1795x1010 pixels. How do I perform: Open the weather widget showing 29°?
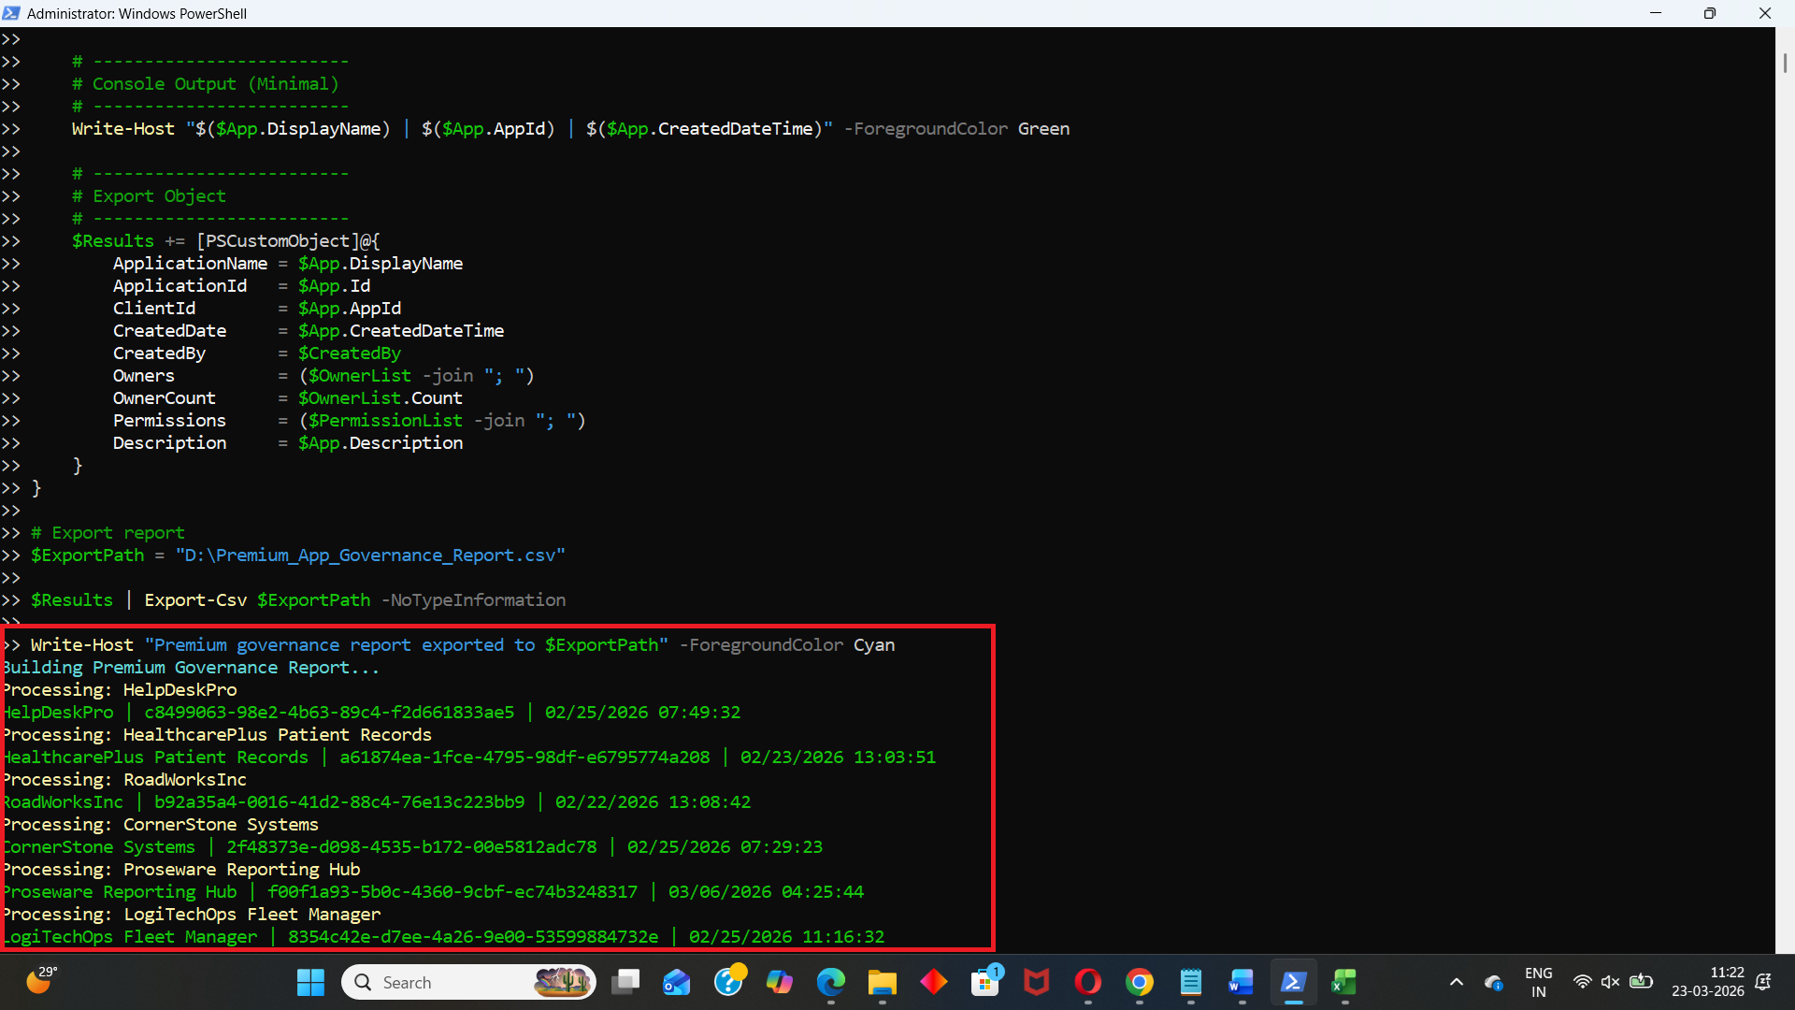pyautogui.click(x=41, y=980)
